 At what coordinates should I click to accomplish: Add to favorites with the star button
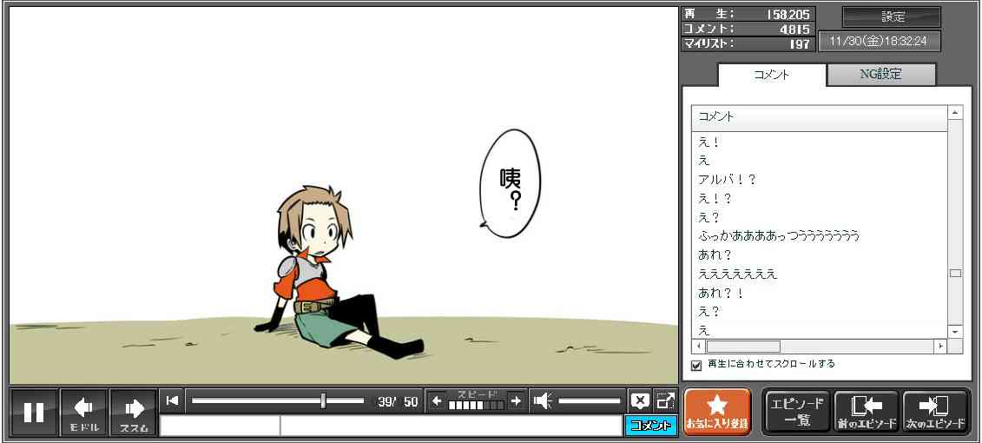click(717, 412)
